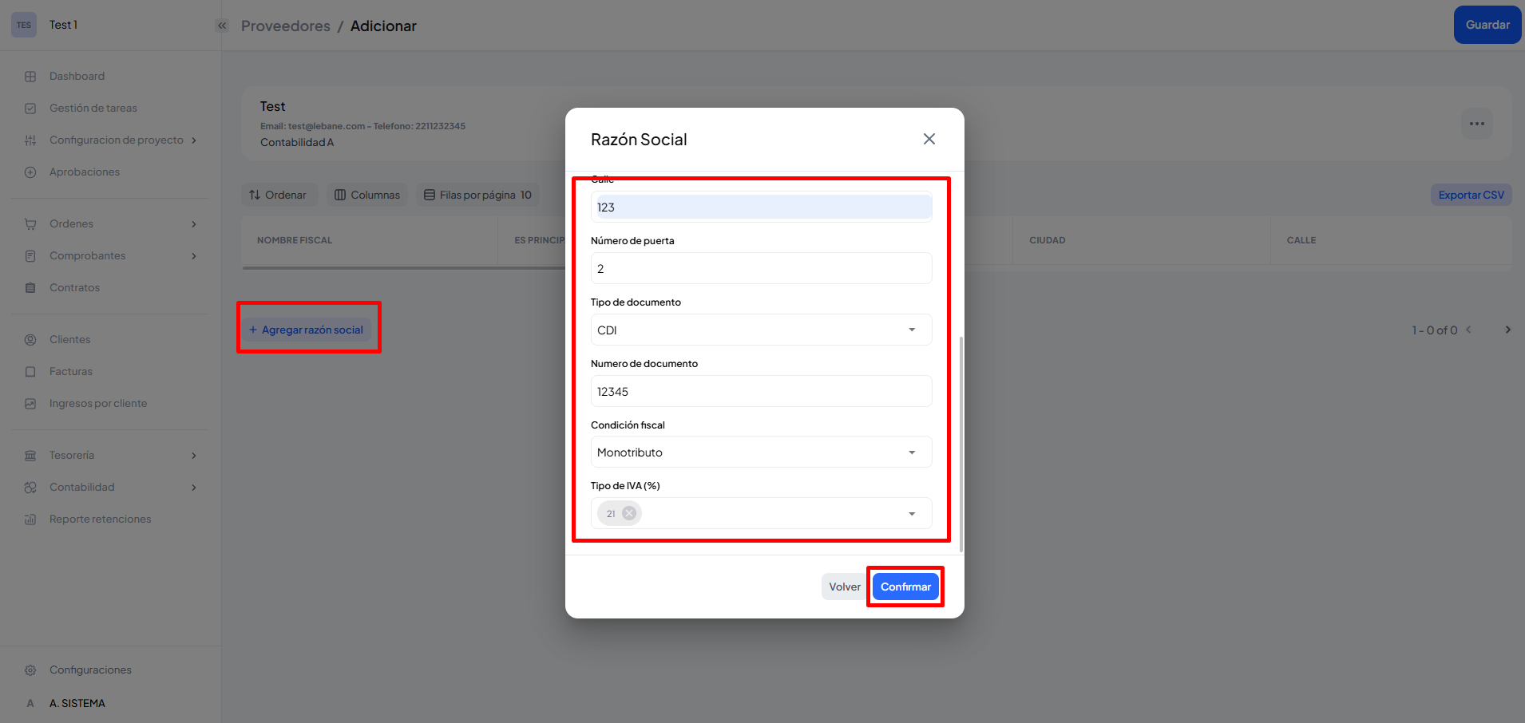This screenshot has height=723, width=1525.
Task: Expand the Tesorería submenu
Action: (194, 456)
